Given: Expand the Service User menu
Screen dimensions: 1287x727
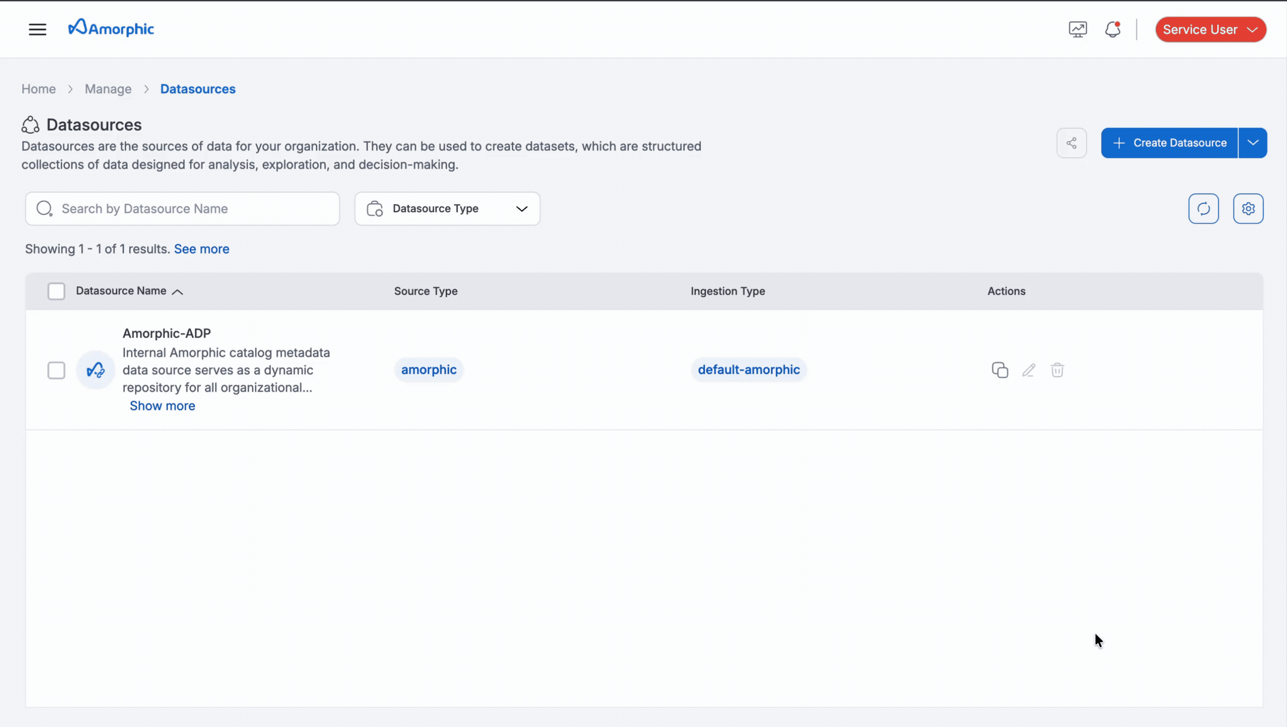Looking at the screenshot, I should click(1210, 29).
